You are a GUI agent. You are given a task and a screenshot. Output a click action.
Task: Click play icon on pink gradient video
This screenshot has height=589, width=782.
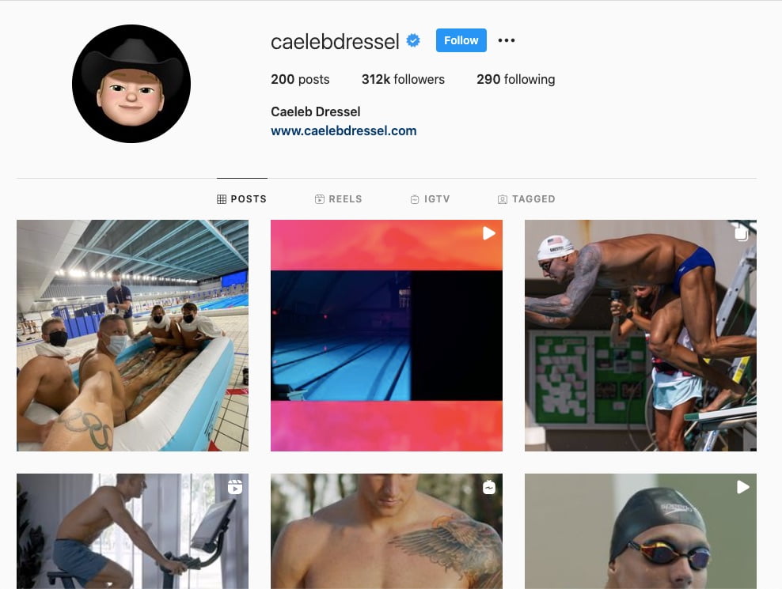[489, 233]
